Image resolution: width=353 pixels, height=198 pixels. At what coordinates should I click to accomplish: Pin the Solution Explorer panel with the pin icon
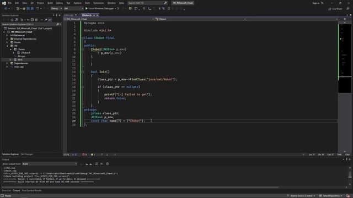point(56,15)
